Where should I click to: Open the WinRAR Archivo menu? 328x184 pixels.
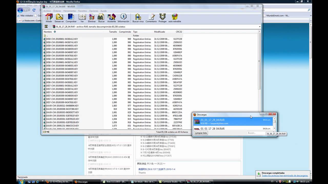[47, 11]
